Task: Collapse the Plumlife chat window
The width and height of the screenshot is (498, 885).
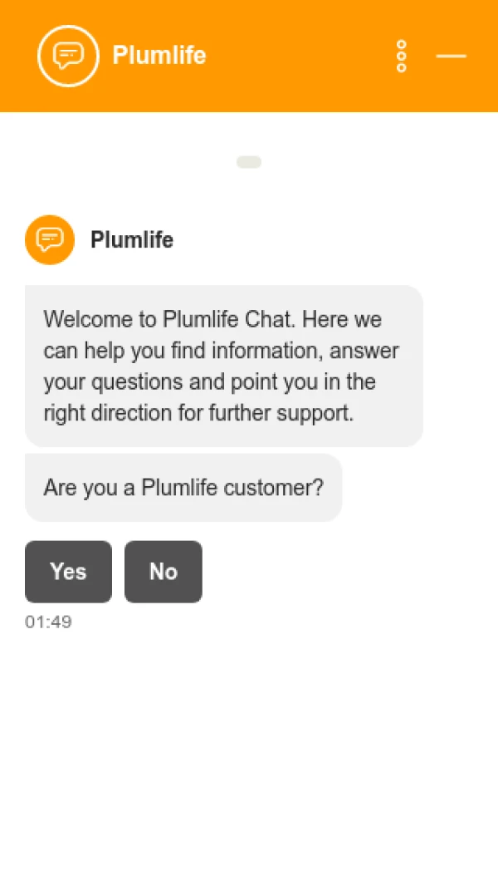Action: point(452,56)
